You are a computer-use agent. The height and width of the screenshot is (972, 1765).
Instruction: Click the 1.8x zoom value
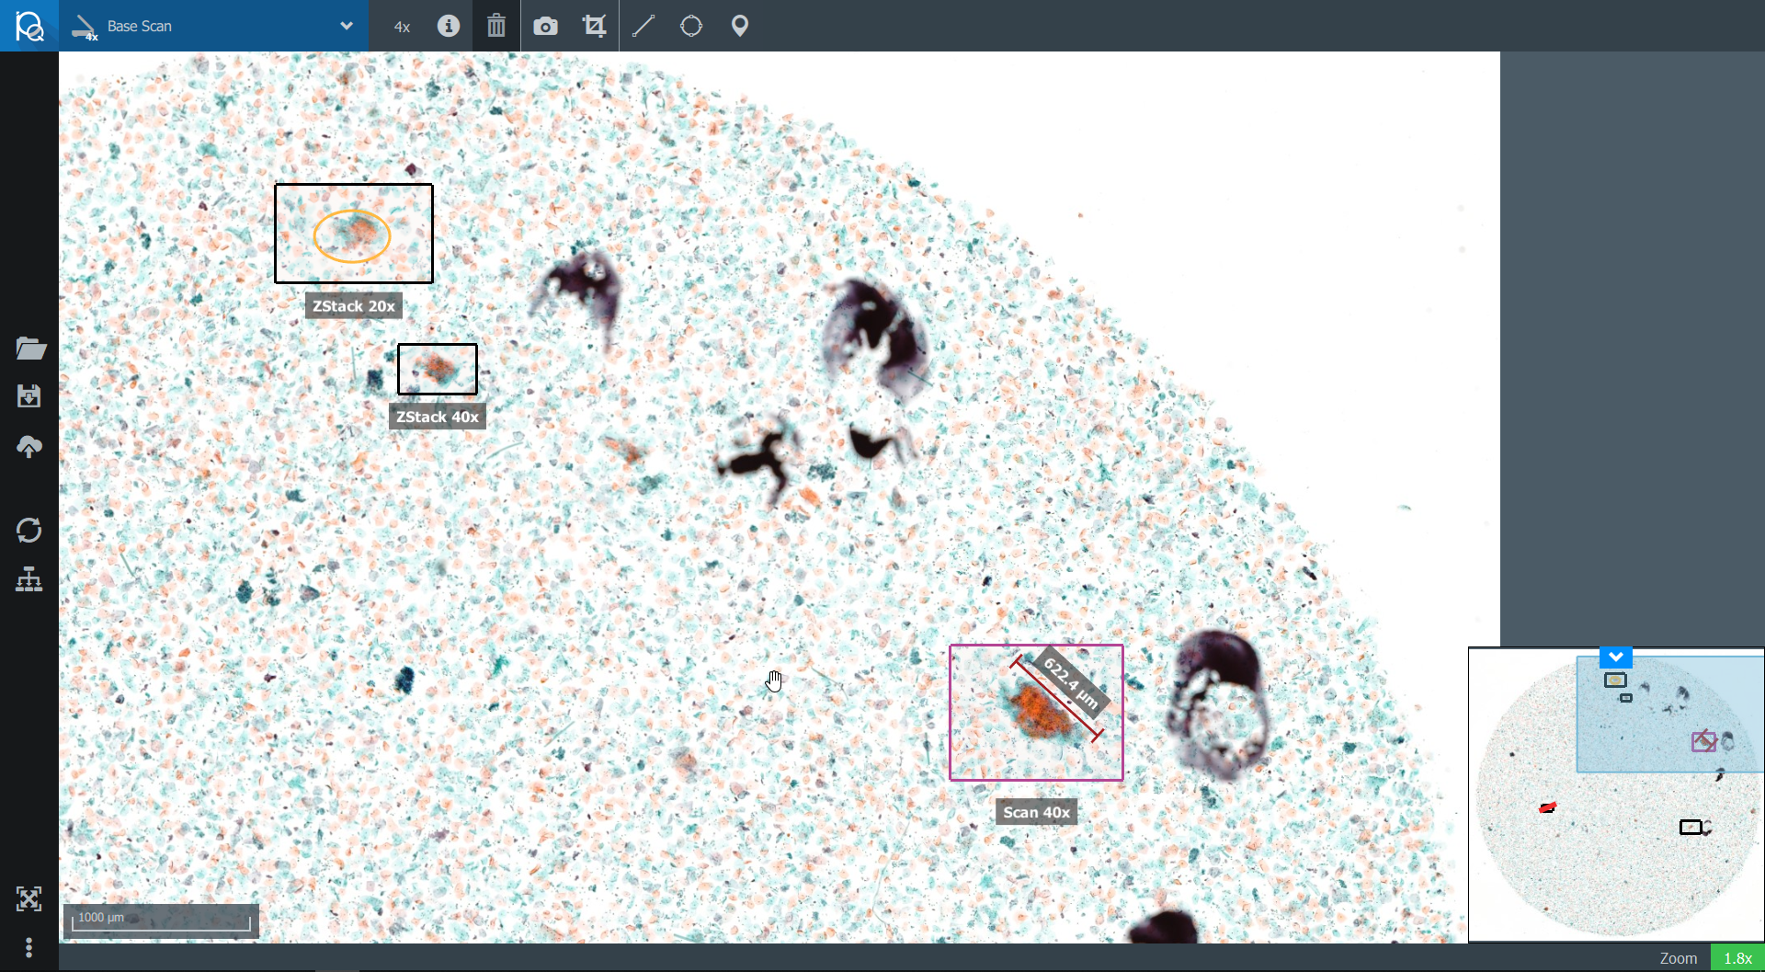pyautogui.click(x=1737, y=958)
